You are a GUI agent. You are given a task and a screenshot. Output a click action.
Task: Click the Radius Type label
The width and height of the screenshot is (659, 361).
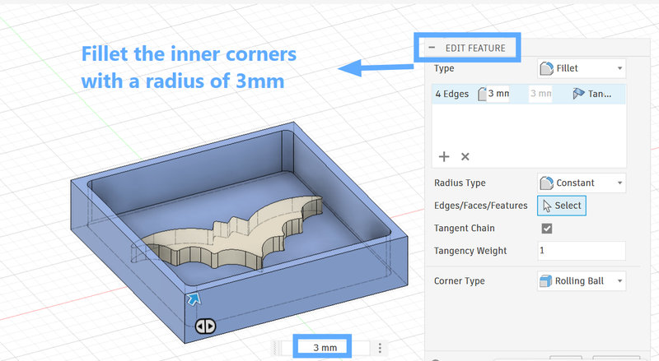coord(460,183)
